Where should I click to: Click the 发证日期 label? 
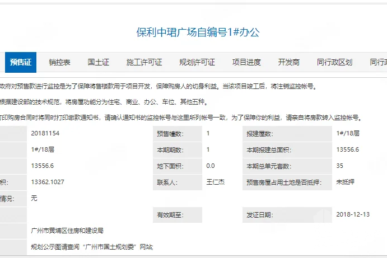260,215
